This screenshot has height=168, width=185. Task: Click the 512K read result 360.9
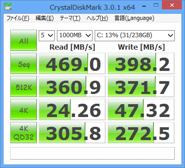(72, 86)
